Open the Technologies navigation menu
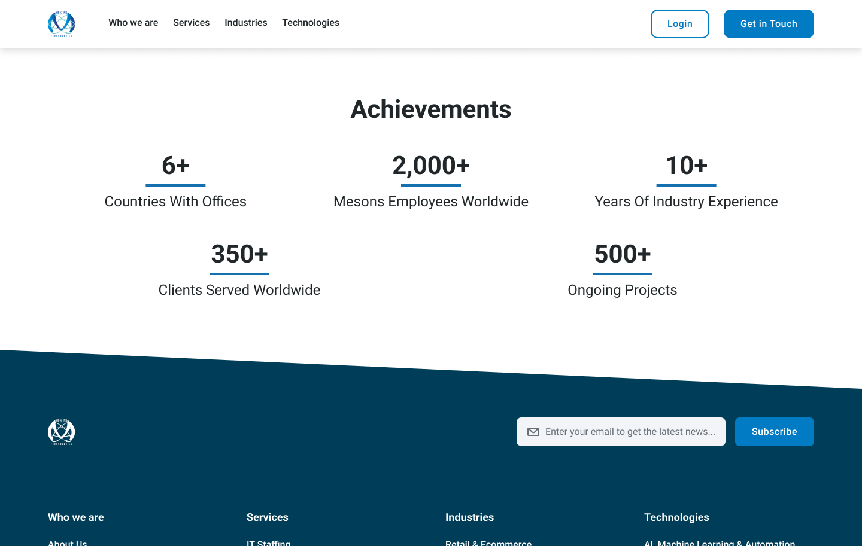862x546 pixels. [x=311, y=23]
